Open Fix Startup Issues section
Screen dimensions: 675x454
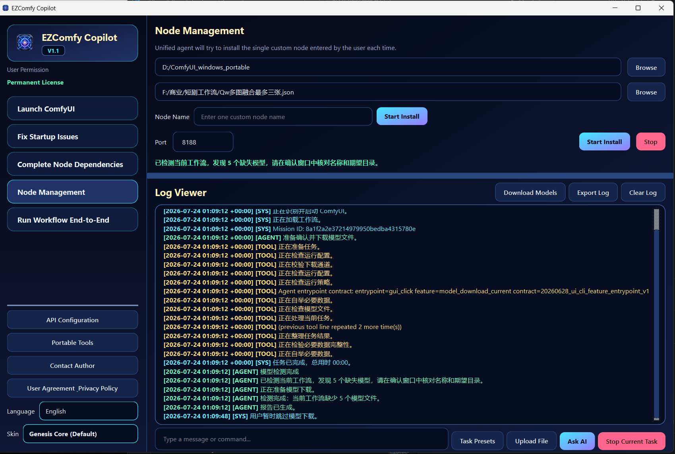point(72,136)
